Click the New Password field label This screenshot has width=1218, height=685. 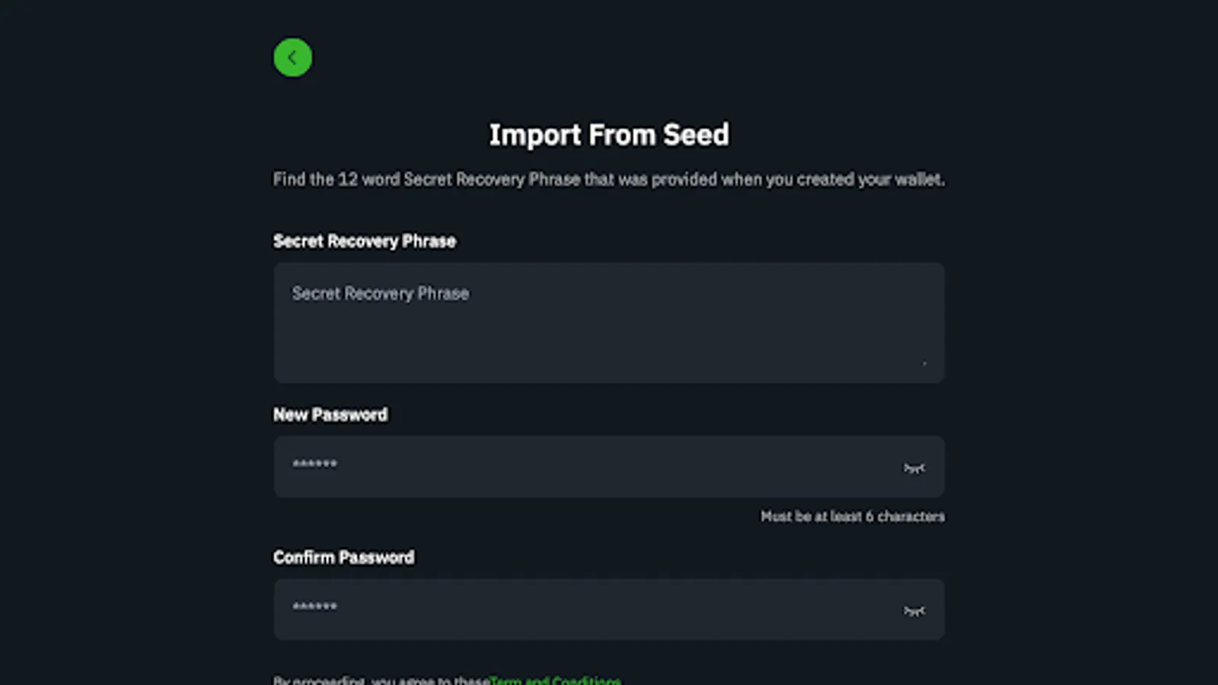(330, 415)
